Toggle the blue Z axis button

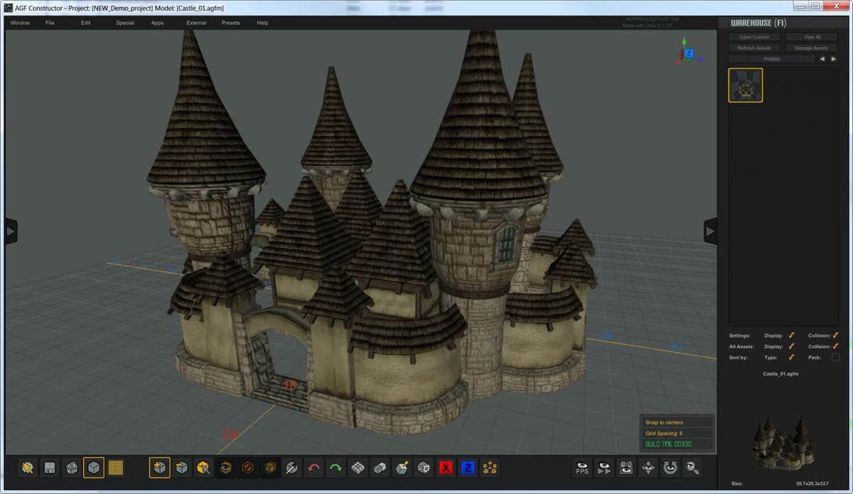[468, 467]
